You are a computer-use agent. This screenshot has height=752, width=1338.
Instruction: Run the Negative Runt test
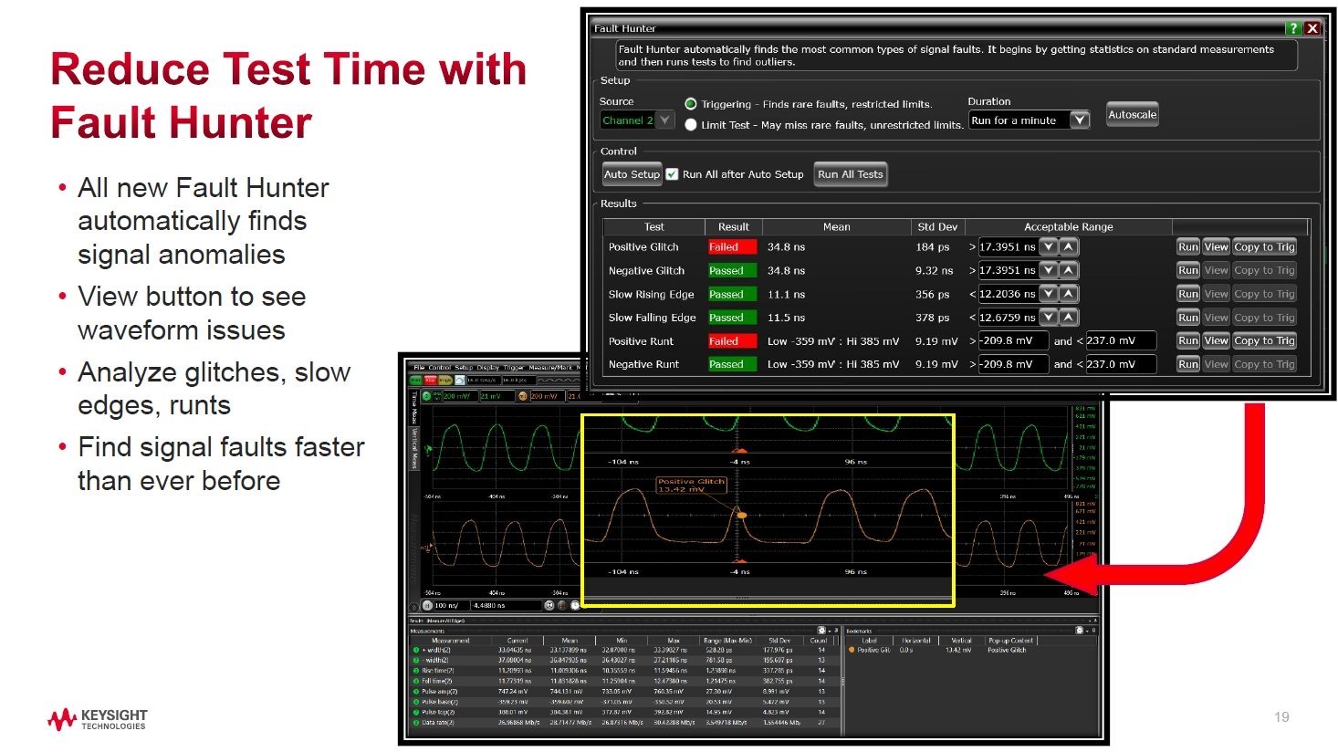(1188, 364)
